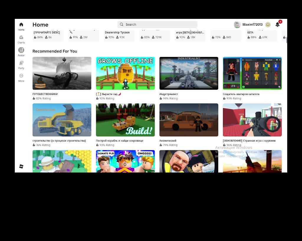The height and width of the screenshot is (241, 302).
Task: Click the 94% Rating text
Action: (x=170, y=98)
